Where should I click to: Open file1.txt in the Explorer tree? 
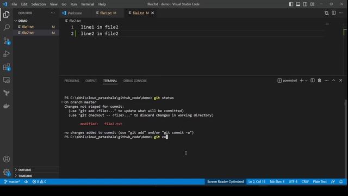click(36, 27)
